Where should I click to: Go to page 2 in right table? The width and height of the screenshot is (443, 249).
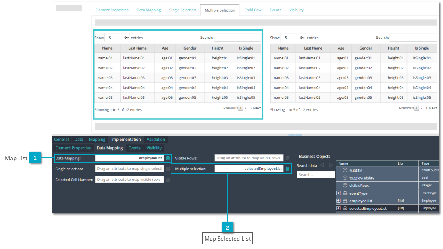(421, 108)
